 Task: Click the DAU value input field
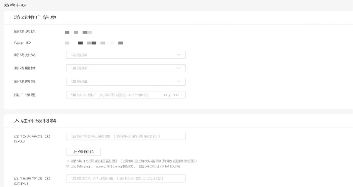coord(125,136)
